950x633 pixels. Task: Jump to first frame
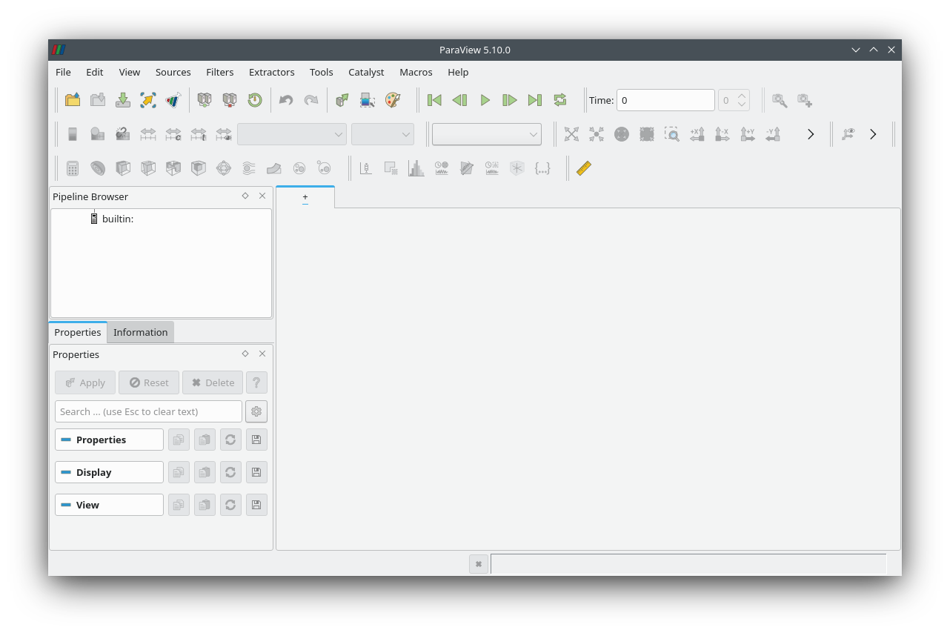click(434, 100)
